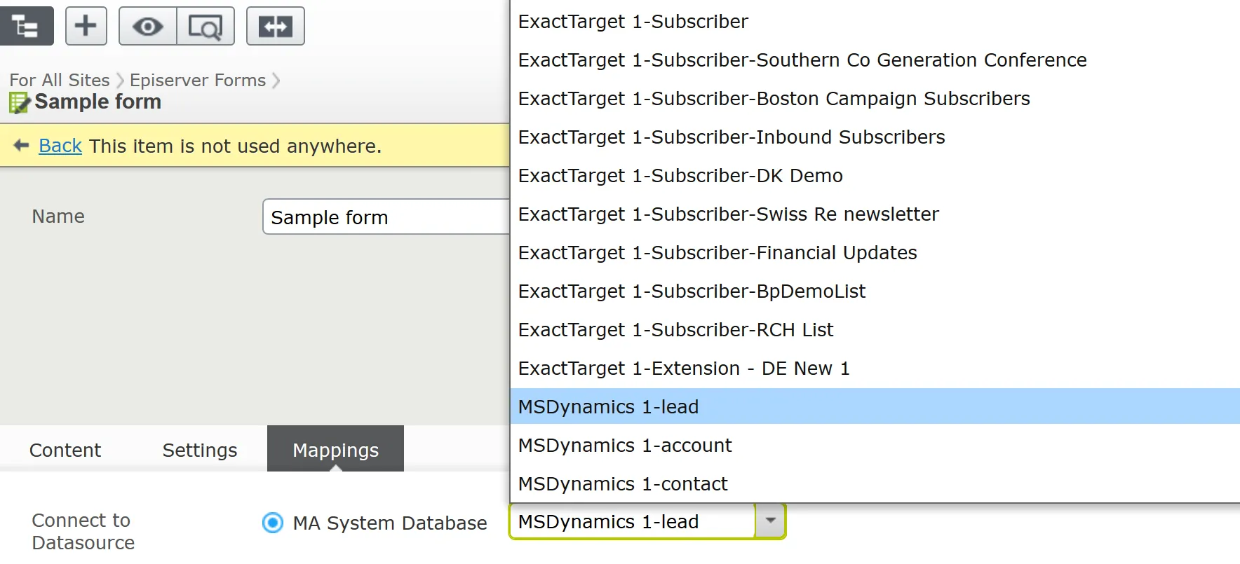Select the MA System Database radio button
Viewport: 1240px width, 564px height.
click(273, 523)
